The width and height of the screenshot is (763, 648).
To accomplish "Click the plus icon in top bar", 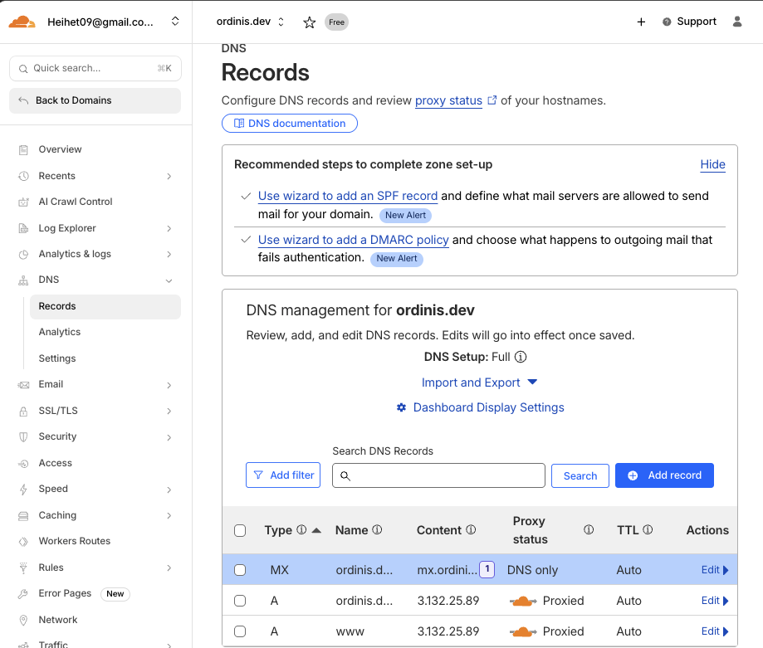I will pyautogui.click(x=641, y=22).
